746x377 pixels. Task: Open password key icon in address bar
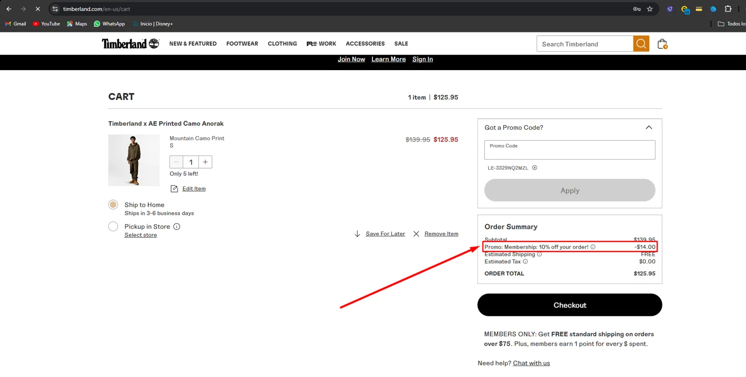click(x=637, y=9)
